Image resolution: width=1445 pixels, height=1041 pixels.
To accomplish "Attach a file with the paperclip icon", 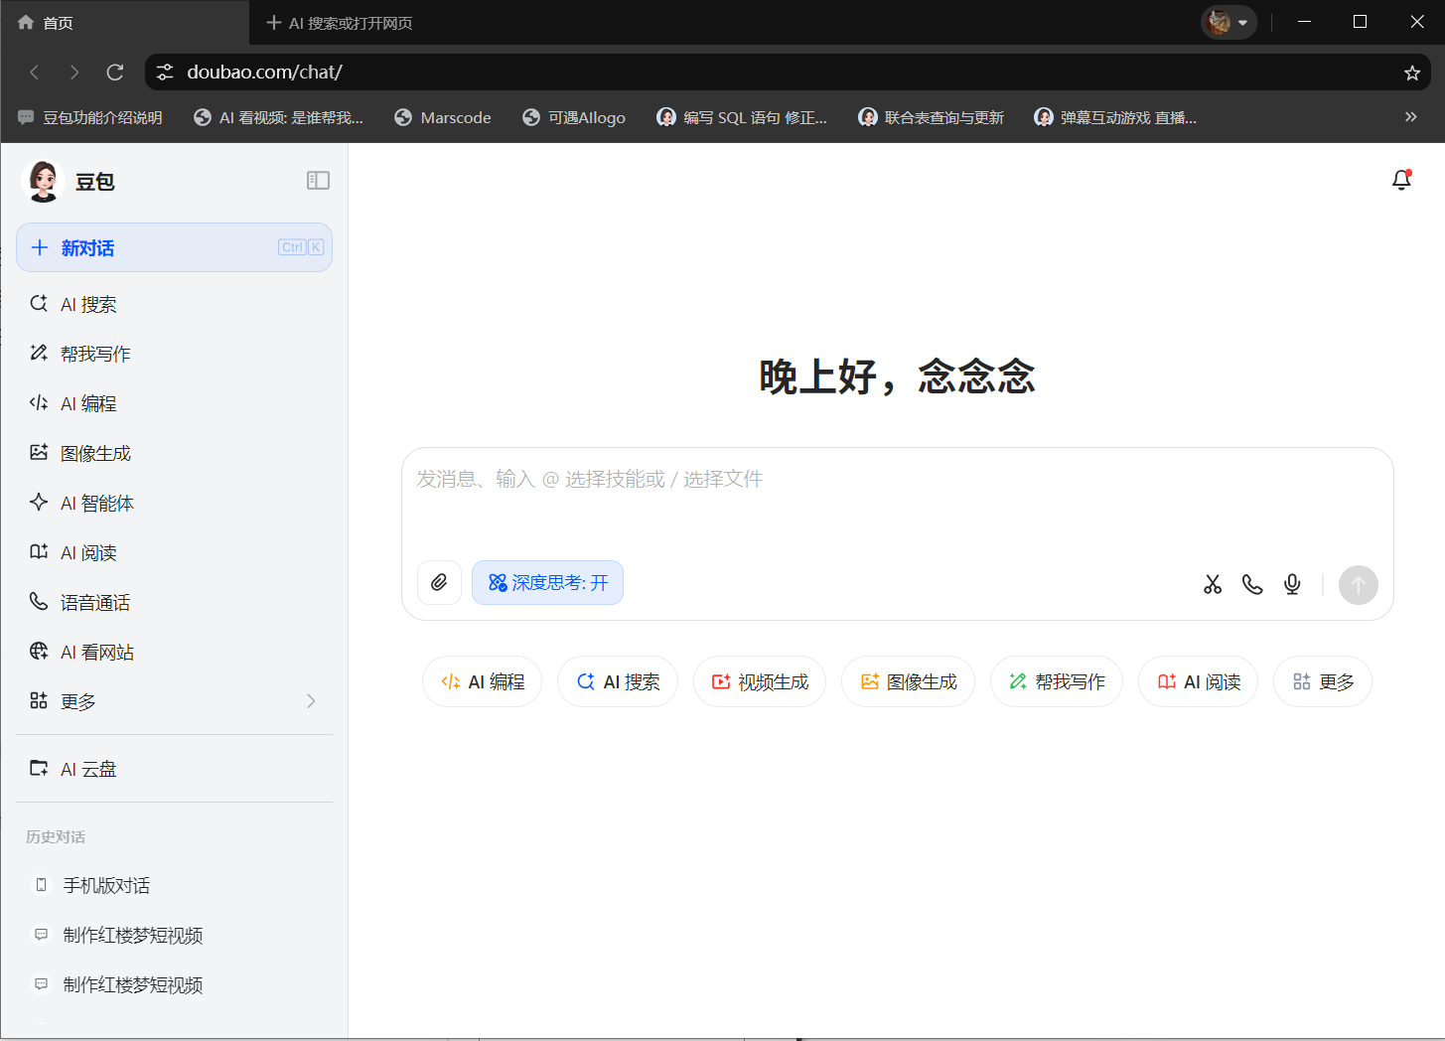I will (x=439, y=583).
